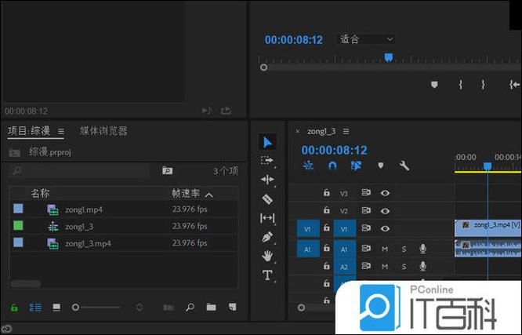Open the project panel menu beside 项目:综漫
The width and height of the screenshot is (522, 335).
pos(61,131)
